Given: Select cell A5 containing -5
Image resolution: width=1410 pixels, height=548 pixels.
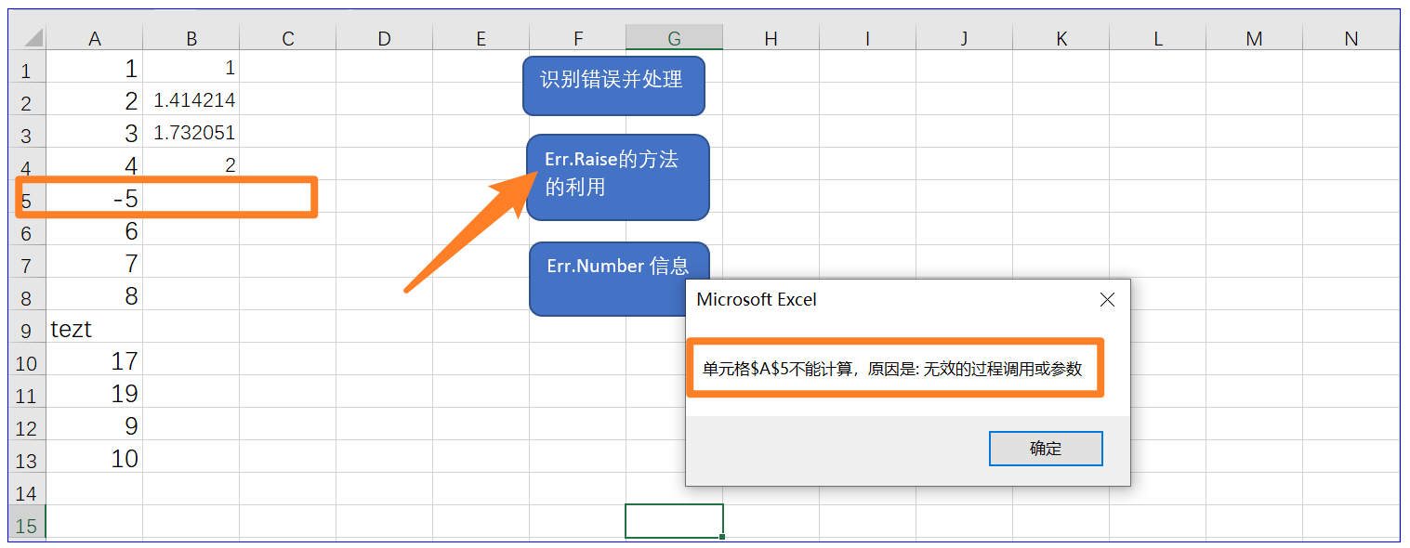Looking at the screenshot, I should point(95,198).
